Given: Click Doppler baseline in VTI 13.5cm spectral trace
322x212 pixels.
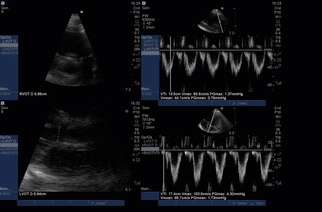Looking at the screenshot, I should (x=212, y=50).
